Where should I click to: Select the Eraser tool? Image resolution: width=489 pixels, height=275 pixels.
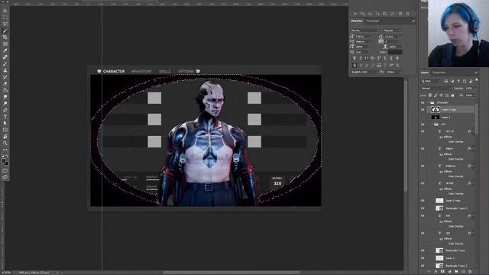(x=5, y=83)
